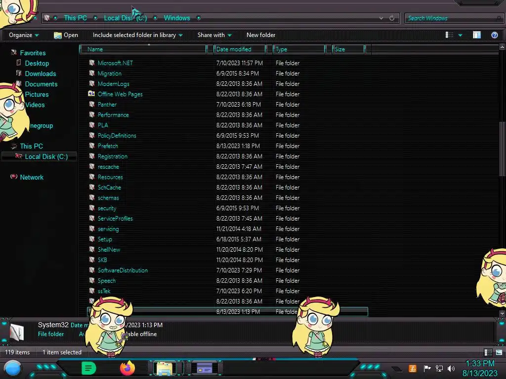Open Downloads in Favorites
This screenshot has width=506, height=379.
(41, 74)
